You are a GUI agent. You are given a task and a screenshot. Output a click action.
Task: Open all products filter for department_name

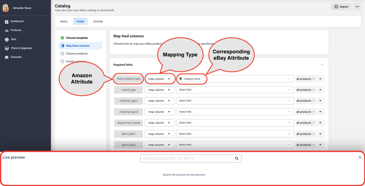point(305,123)
